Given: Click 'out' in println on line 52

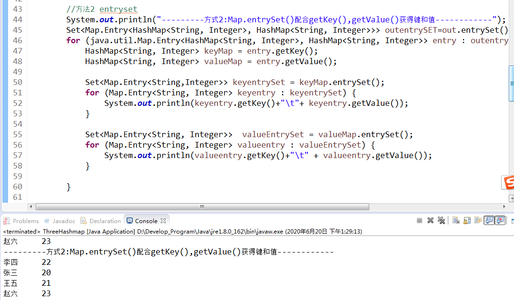Looking at the screenshot, I should [145, 103].
